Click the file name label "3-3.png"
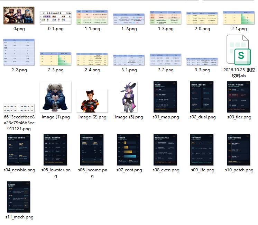Viewport: 258px width, 225px height. click(202, 70)
